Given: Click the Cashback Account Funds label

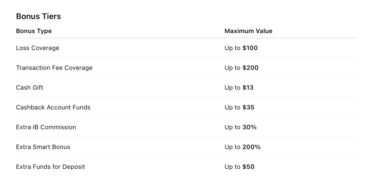Looking at the screenshot, I should pos(53,107).
